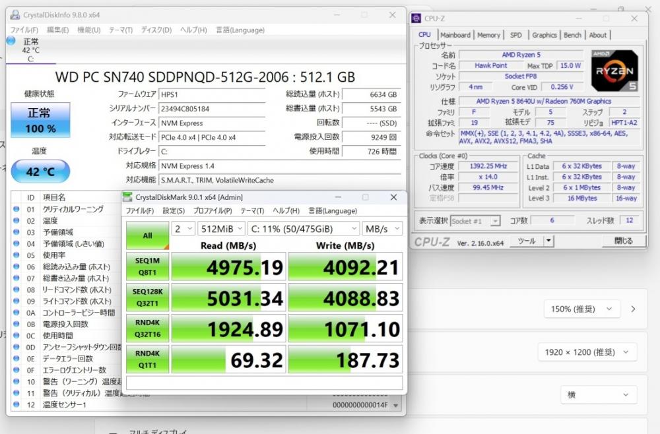Open display orientation dropdown 横

coord(599,394)
